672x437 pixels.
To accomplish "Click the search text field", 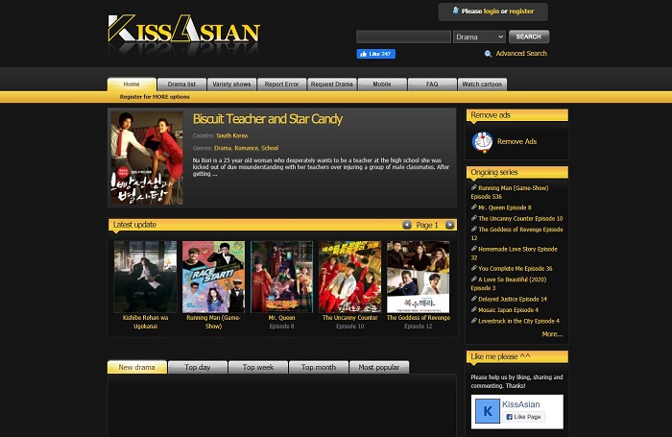I will coord(403,36).
